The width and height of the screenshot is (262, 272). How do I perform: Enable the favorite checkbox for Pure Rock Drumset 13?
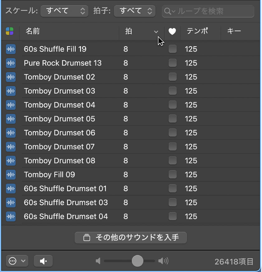point(172,63)
